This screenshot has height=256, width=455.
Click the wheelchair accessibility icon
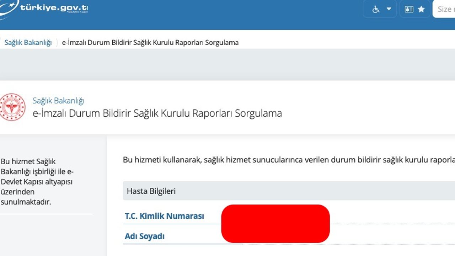coord(376,9)
